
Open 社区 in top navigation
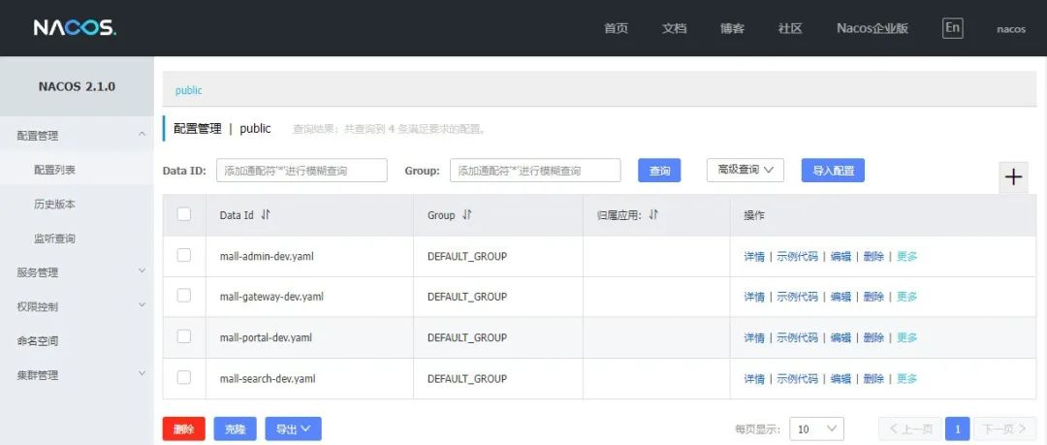click(790, 29)
